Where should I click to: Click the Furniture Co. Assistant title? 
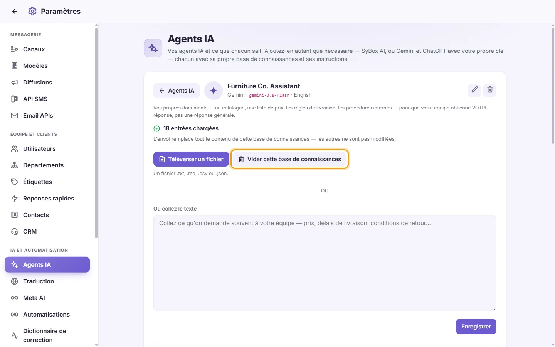coord(264,86)
